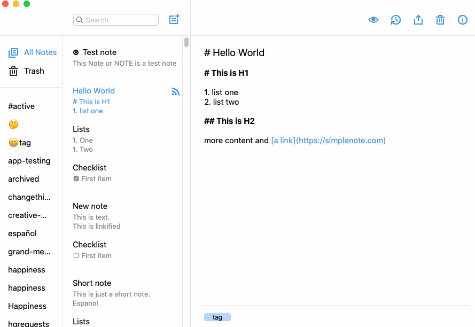Select the español tag
The height and width of the screenshot is (327, 475).
pyautogui.click(x=22, y=233)
